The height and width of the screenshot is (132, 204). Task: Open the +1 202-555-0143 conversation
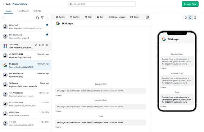(26, 56)
